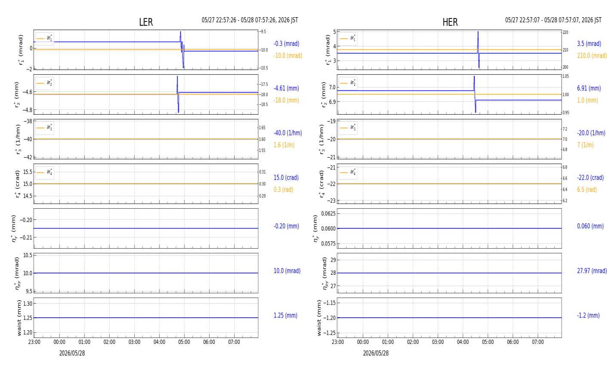Screen dimensions: 607x371
Task: Select the ∂r3* legend in LER r3 plot
Action: pos(45,128)
